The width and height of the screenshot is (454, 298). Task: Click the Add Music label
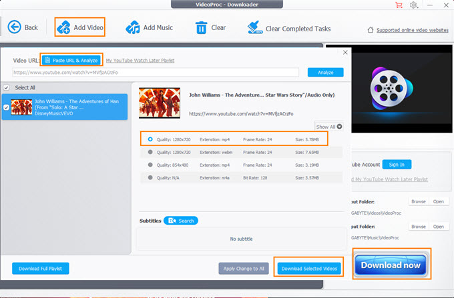[158, 27]
